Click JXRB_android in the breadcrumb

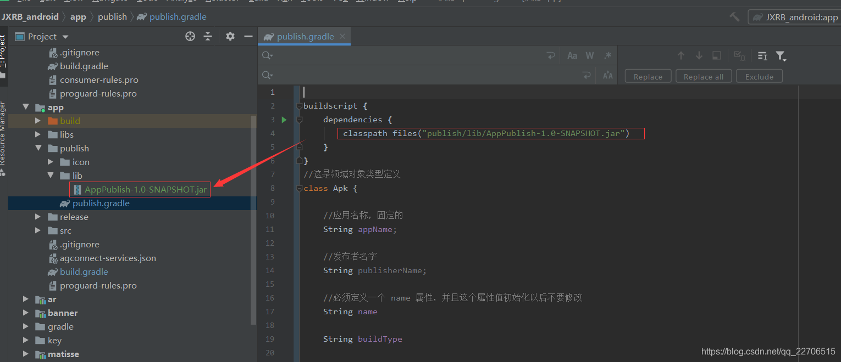pyautogui.click(x=30, y=16)
